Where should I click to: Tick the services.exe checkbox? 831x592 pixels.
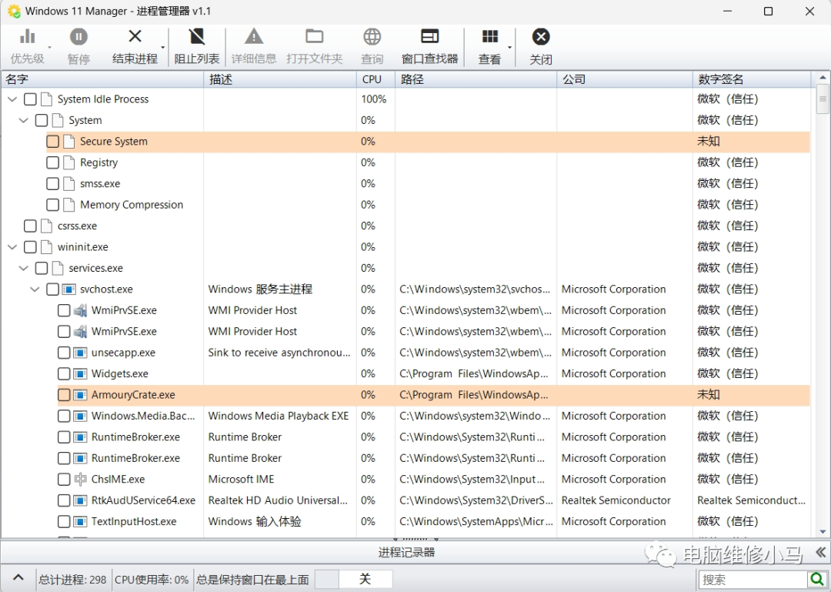click(42, 269)
